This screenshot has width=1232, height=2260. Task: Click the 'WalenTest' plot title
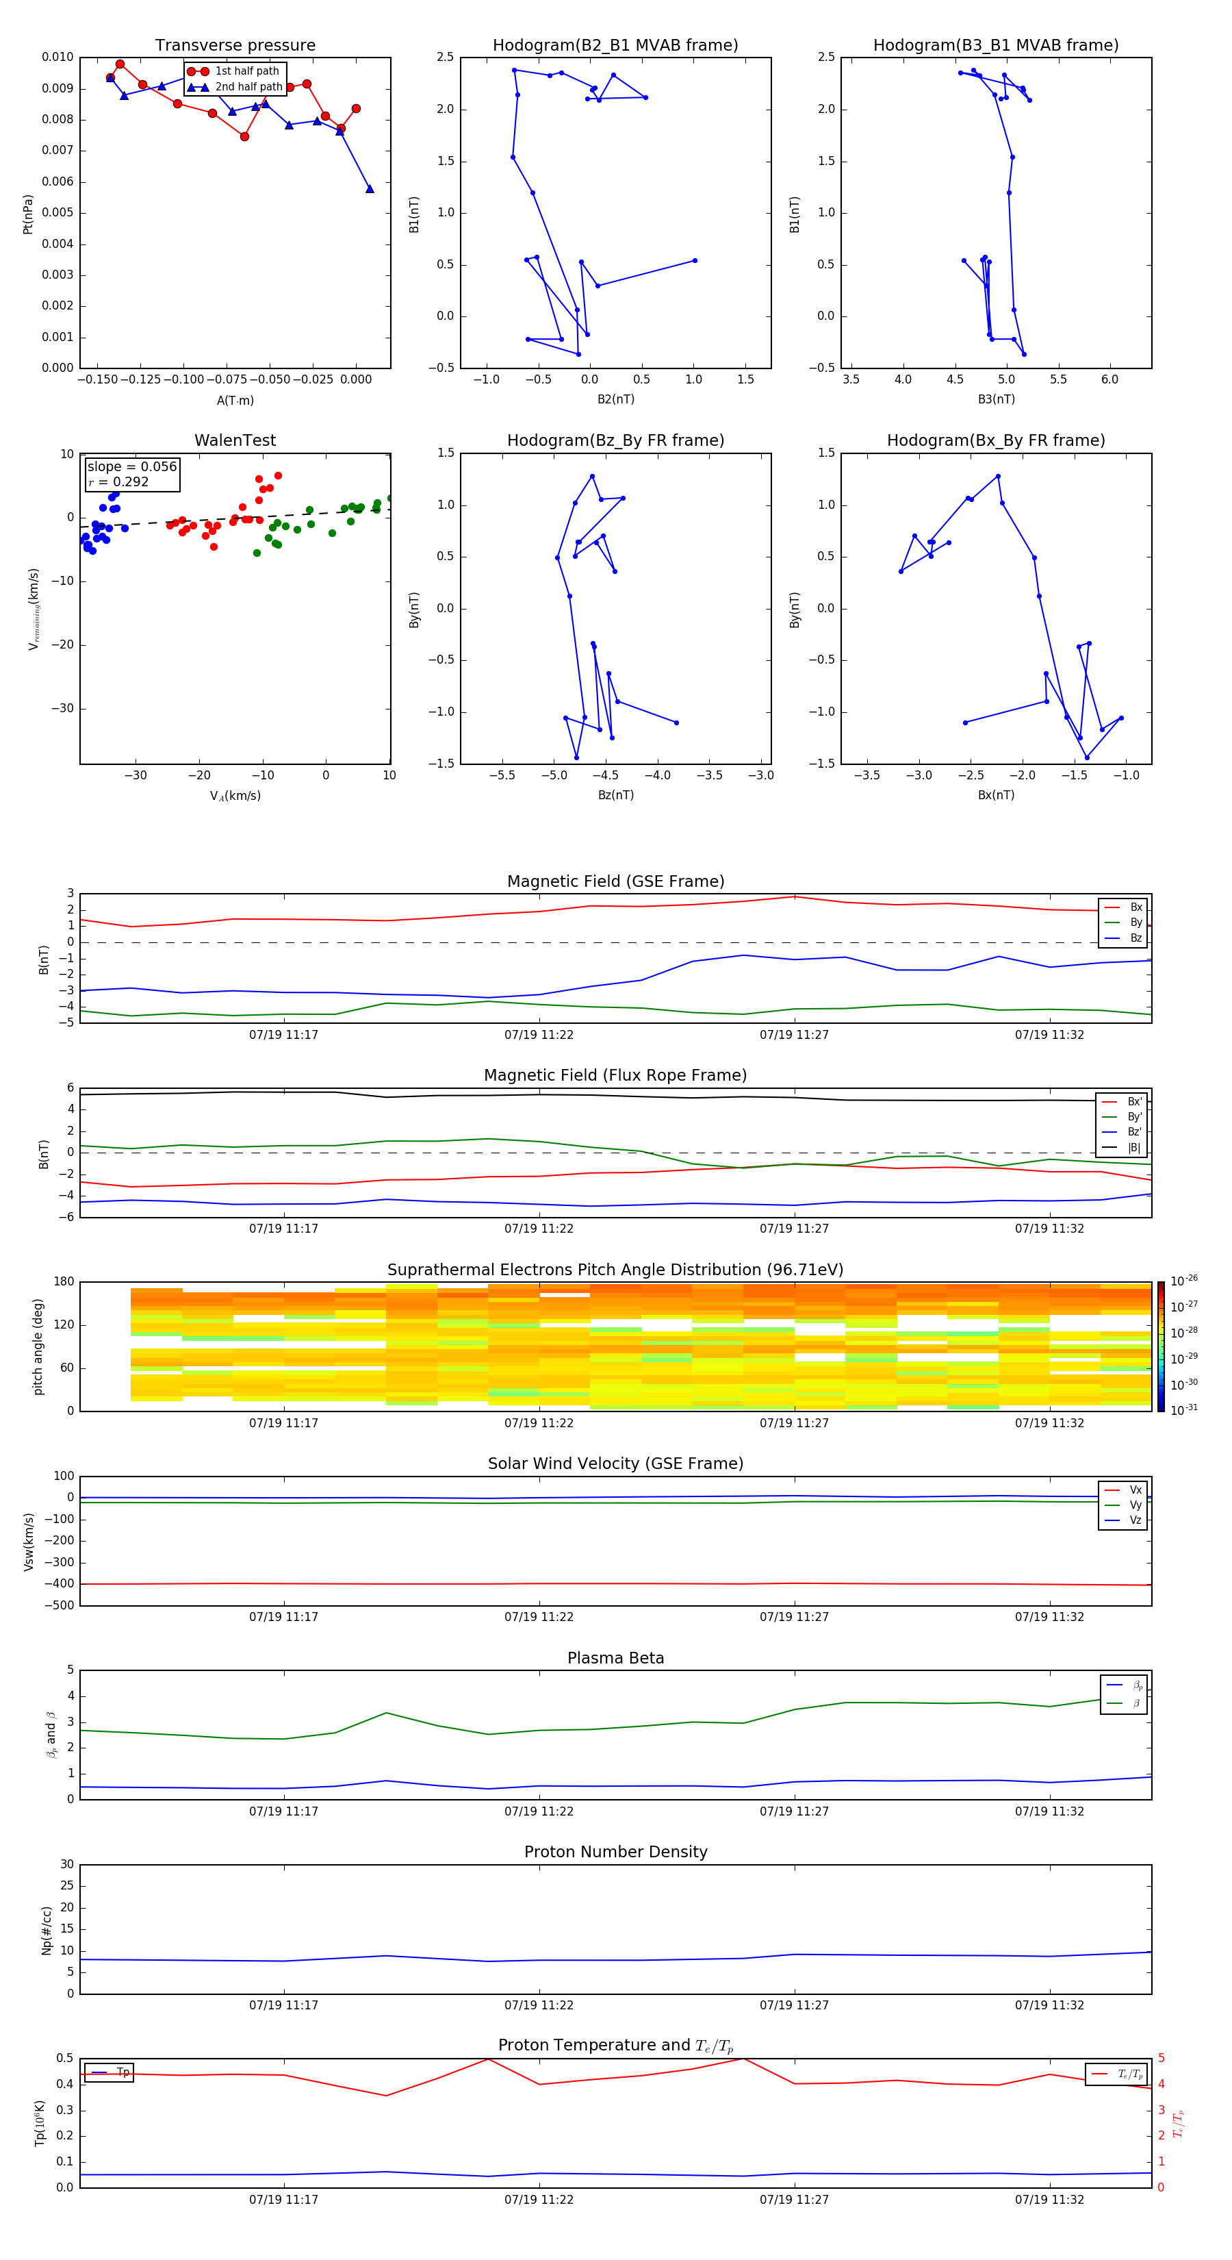tap(235, 440)
